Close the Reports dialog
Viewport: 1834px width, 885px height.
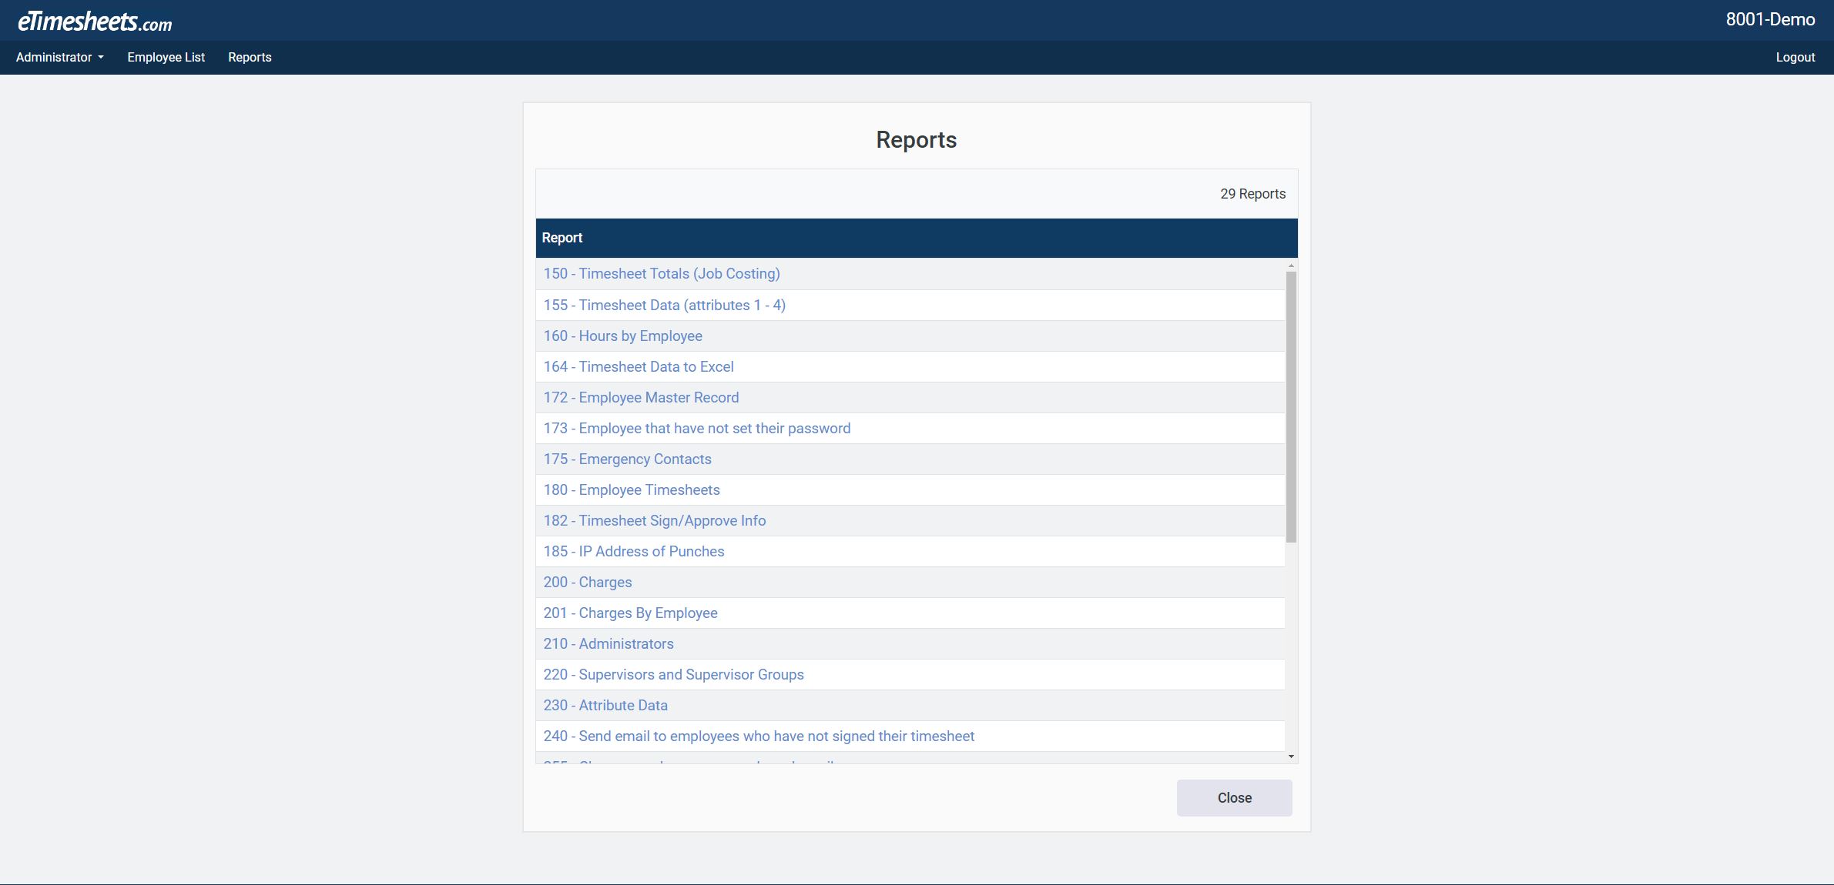(x=1233, y=797)
